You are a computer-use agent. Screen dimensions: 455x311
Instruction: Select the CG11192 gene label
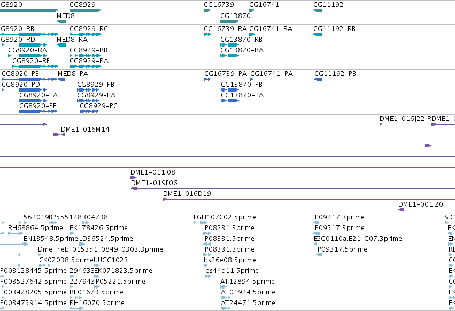coord(328,5)
